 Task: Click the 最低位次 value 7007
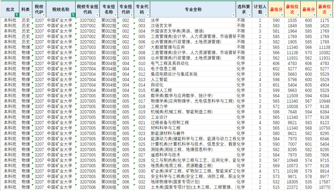click(292, 144)
